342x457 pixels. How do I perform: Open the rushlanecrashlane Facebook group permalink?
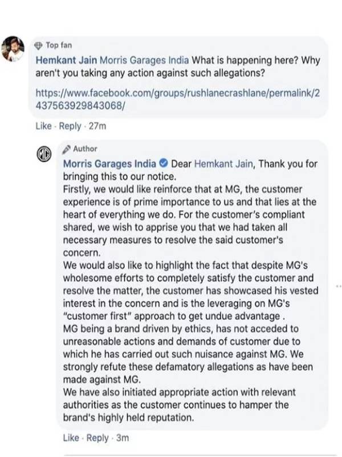tap(177, 99)
